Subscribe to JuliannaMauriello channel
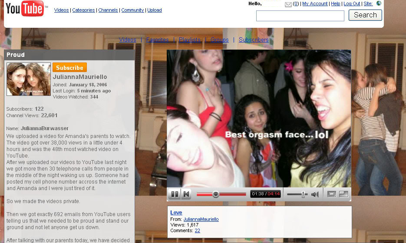Screen dimensions: 406x243 (x=69, y=68)
